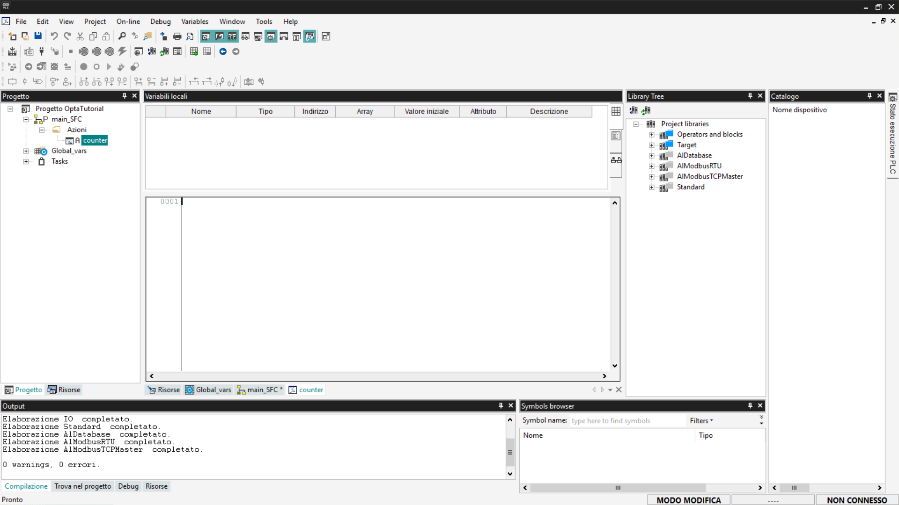
Task: Click the insert record grid icon
Action: (194, 51)
